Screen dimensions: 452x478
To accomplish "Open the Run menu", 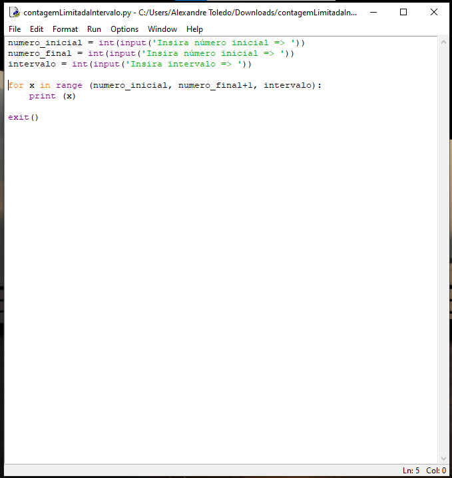I will pos(94,29).
